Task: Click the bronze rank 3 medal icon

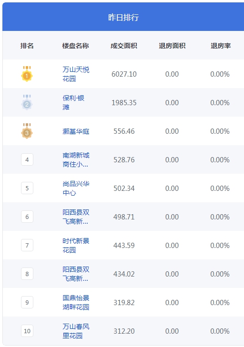Action: pyautogui.click(x=27, y=131)
